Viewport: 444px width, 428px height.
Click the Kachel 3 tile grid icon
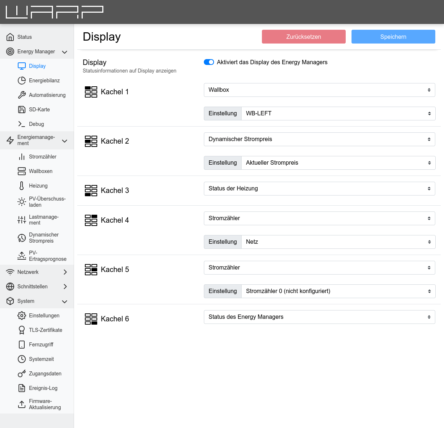[91, 190]
